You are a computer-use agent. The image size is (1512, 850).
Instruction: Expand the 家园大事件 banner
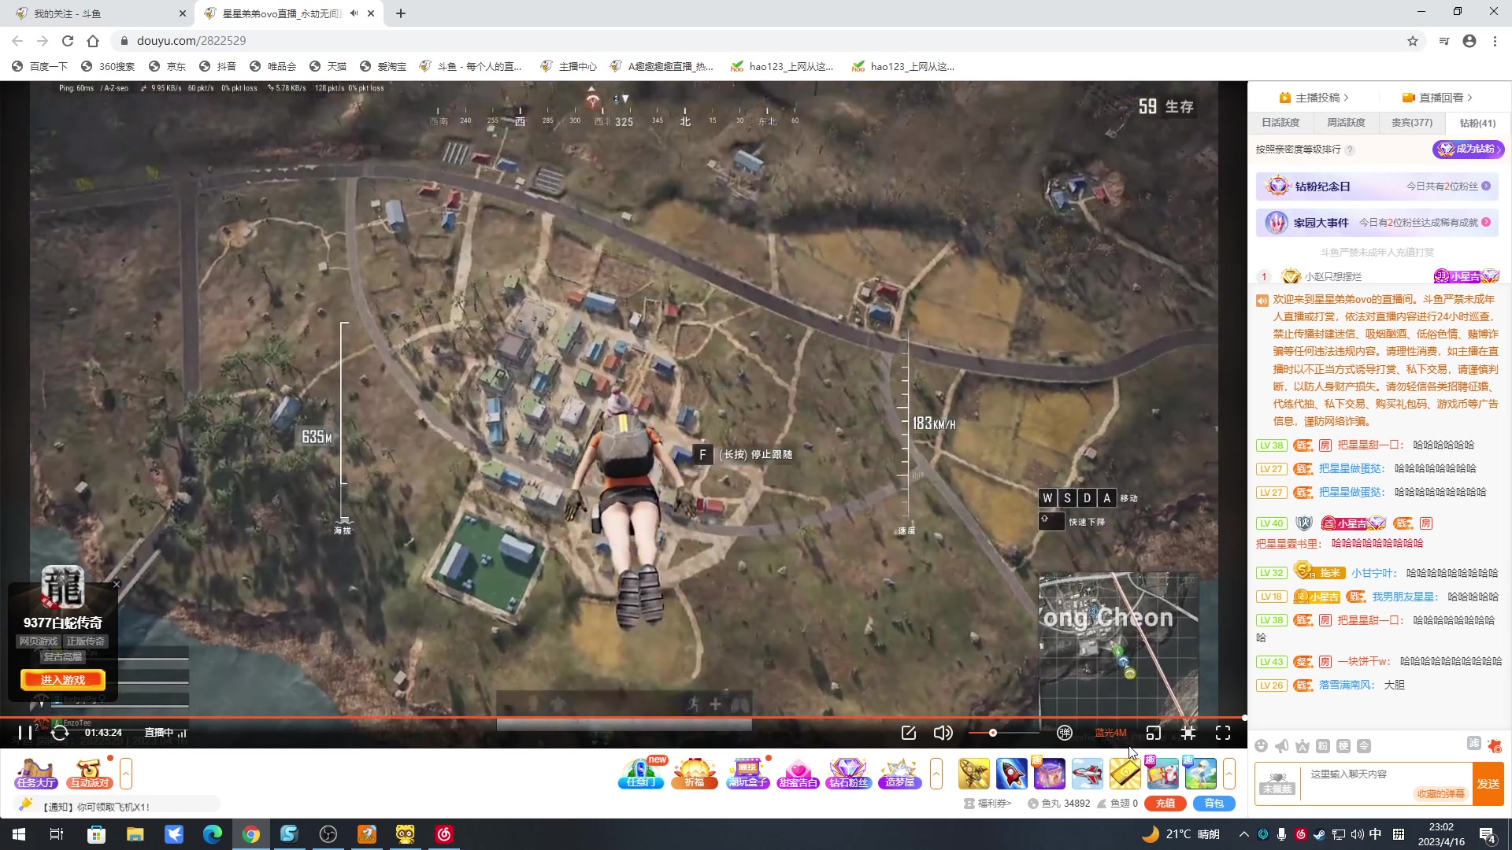pyautogui.click(x=1377, y=223)
